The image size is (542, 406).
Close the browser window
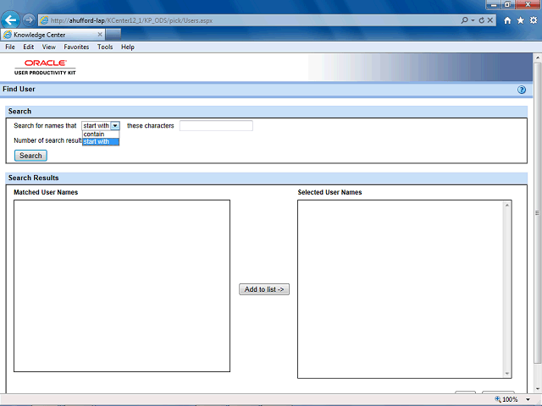click(x=528, y=4)
